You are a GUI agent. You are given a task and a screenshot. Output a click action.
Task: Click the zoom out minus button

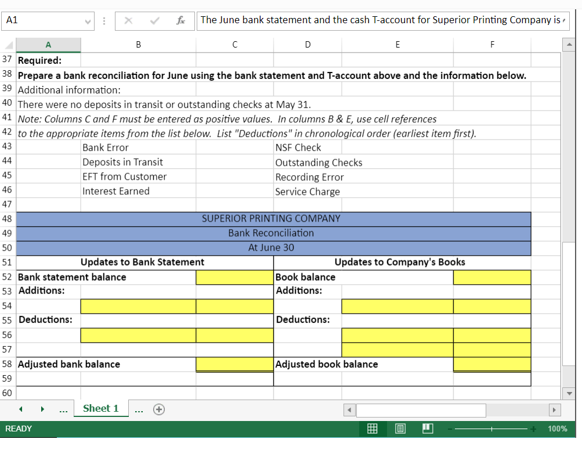click(450, 429)
